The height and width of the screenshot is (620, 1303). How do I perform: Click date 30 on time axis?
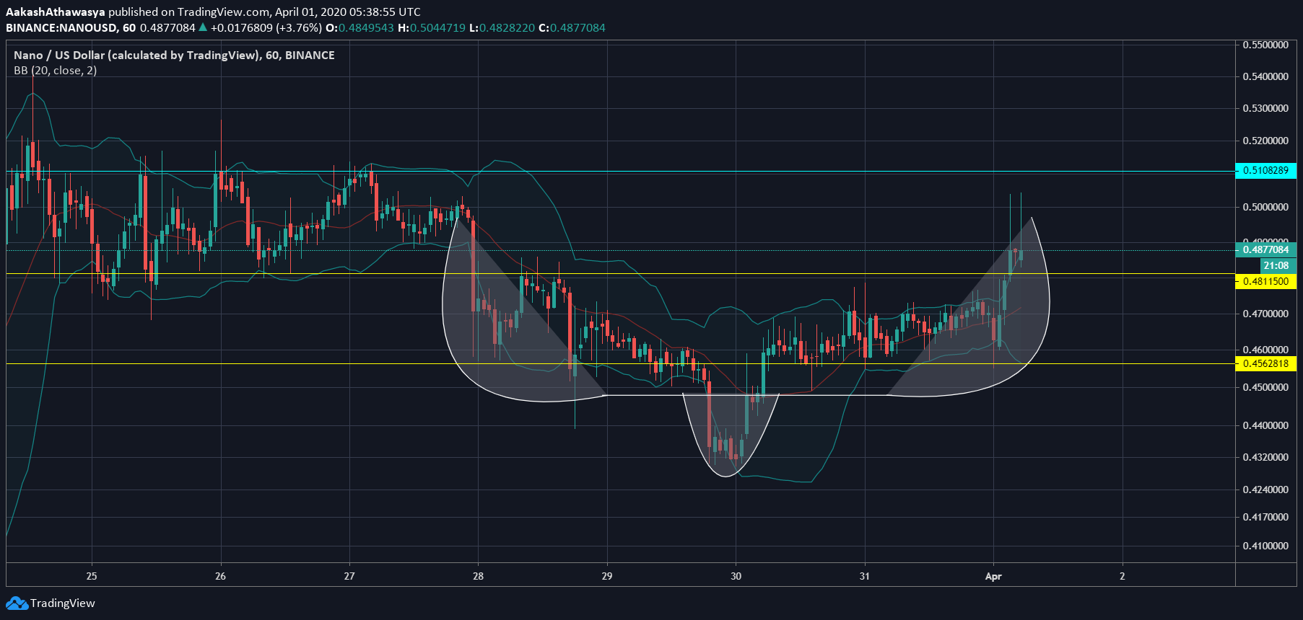[736, 576]
